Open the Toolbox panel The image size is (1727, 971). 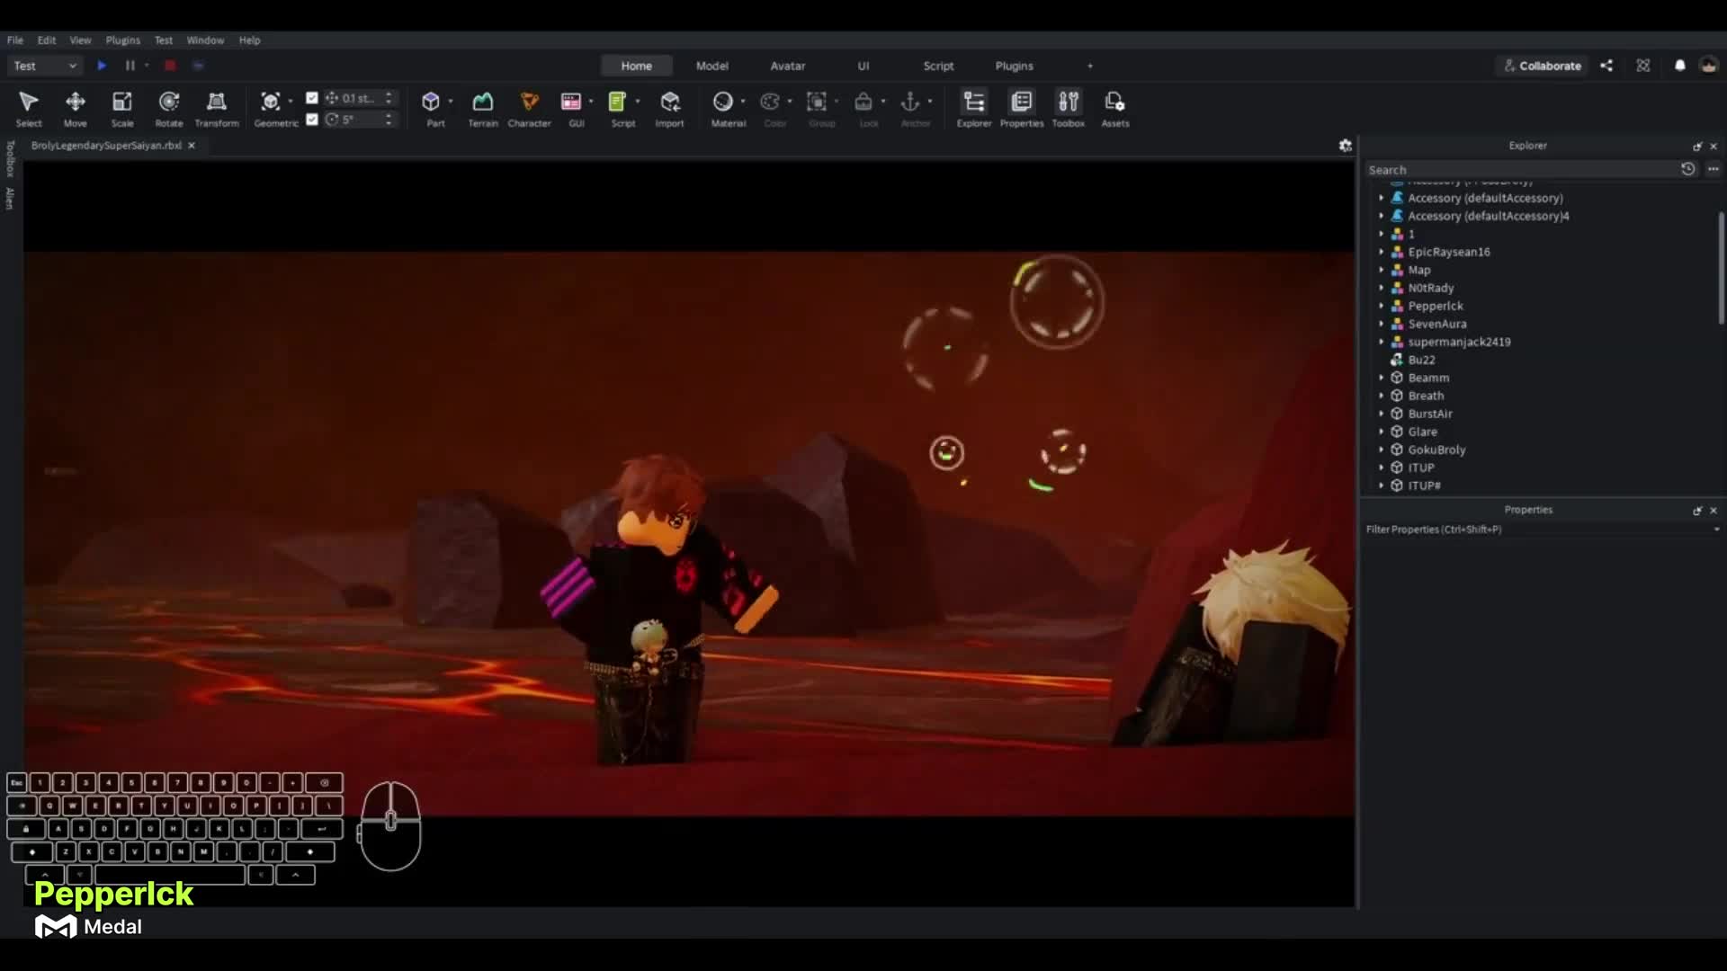(1069, 109)
